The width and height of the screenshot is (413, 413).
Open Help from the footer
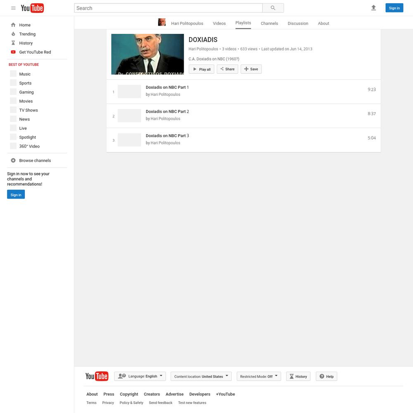click(326, 376)
